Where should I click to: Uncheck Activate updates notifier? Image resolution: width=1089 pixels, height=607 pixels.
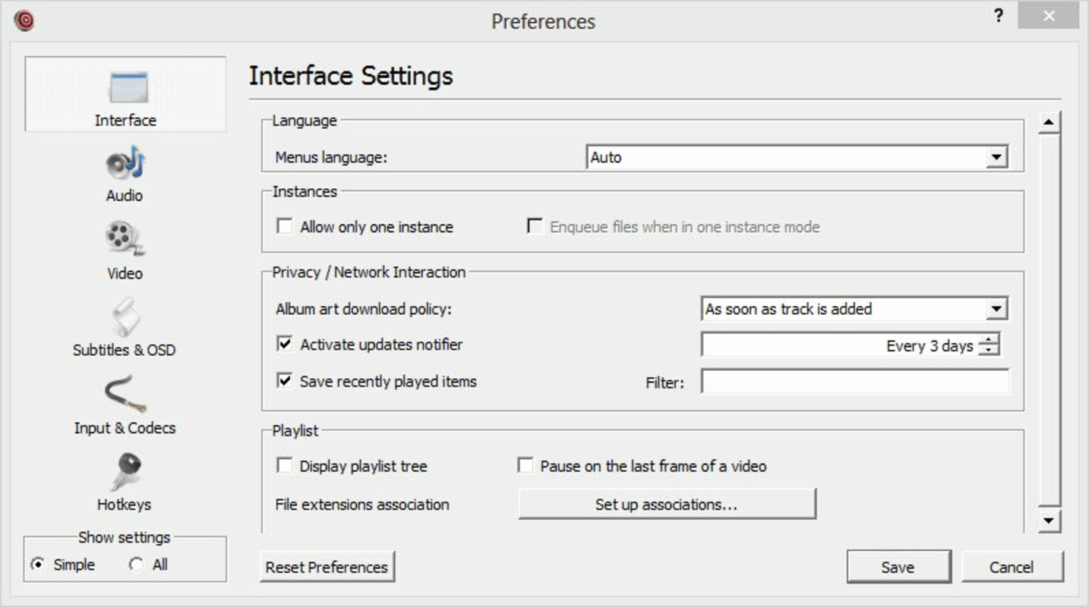285,344
